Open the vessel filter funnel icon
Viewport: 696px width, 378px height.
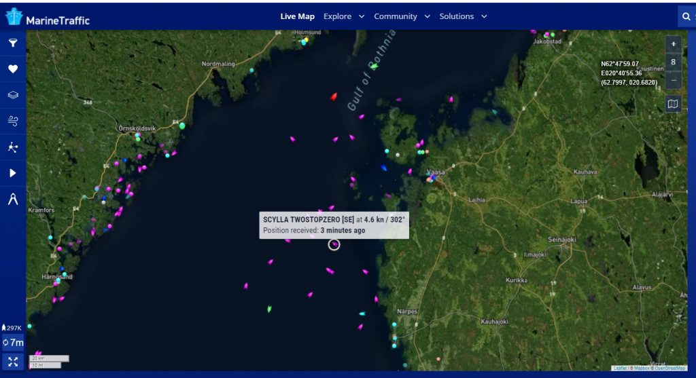point(13,43)
